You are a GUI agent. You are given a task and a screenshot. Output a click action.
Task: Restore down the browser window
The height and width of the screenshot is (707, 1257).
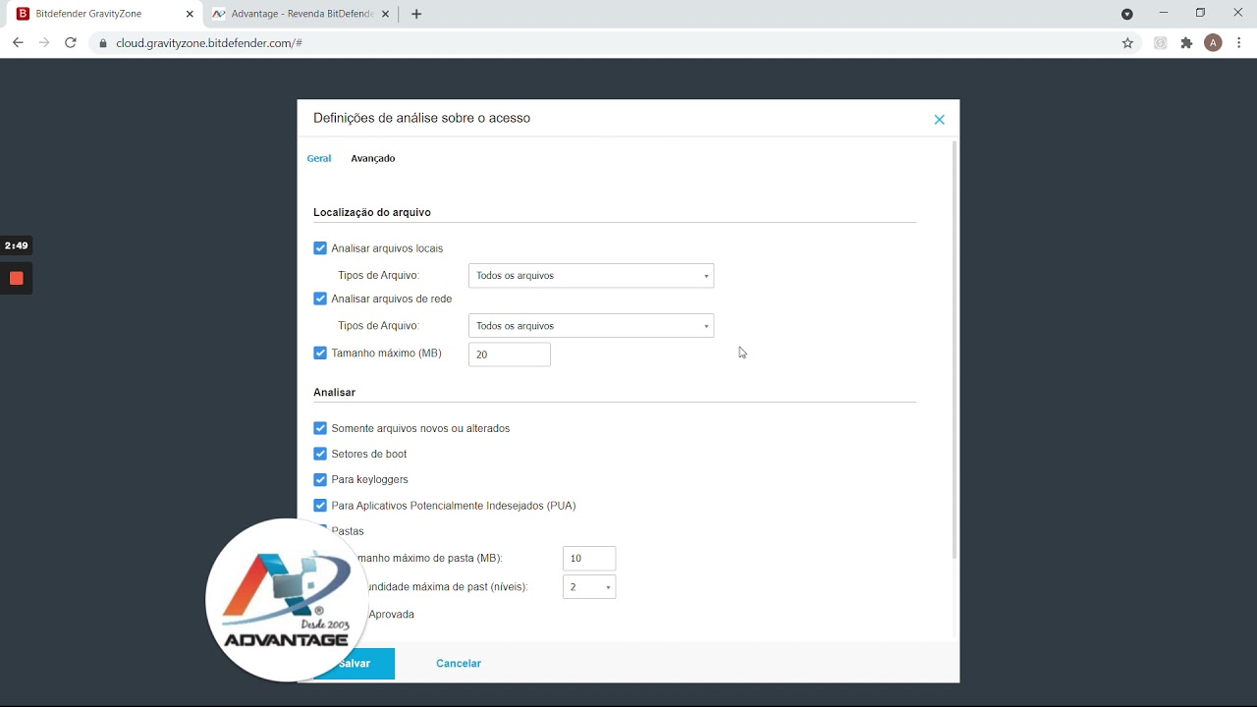[x=1200, y=13]
